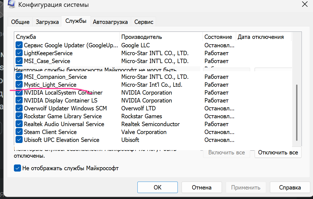Go to the Автозагрузка tab

pyautogui.click(x=110, y=22)
